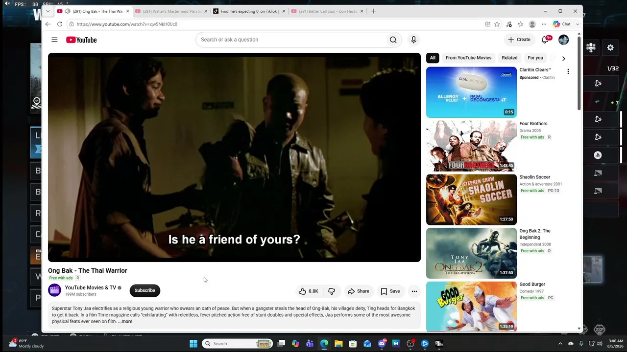Expand the tab actions dropdown chevron
The width and height of the screenshot is (627, 352).
(x=48, y=11)
